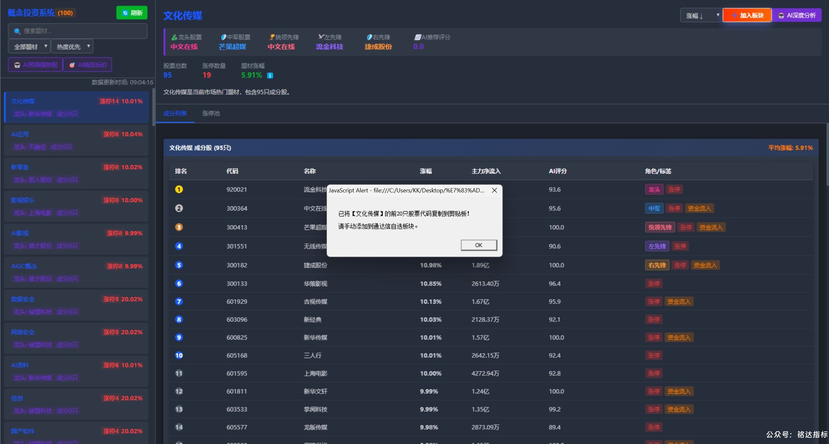Select the 影视娱乐 concept card

tap(76, 206)
